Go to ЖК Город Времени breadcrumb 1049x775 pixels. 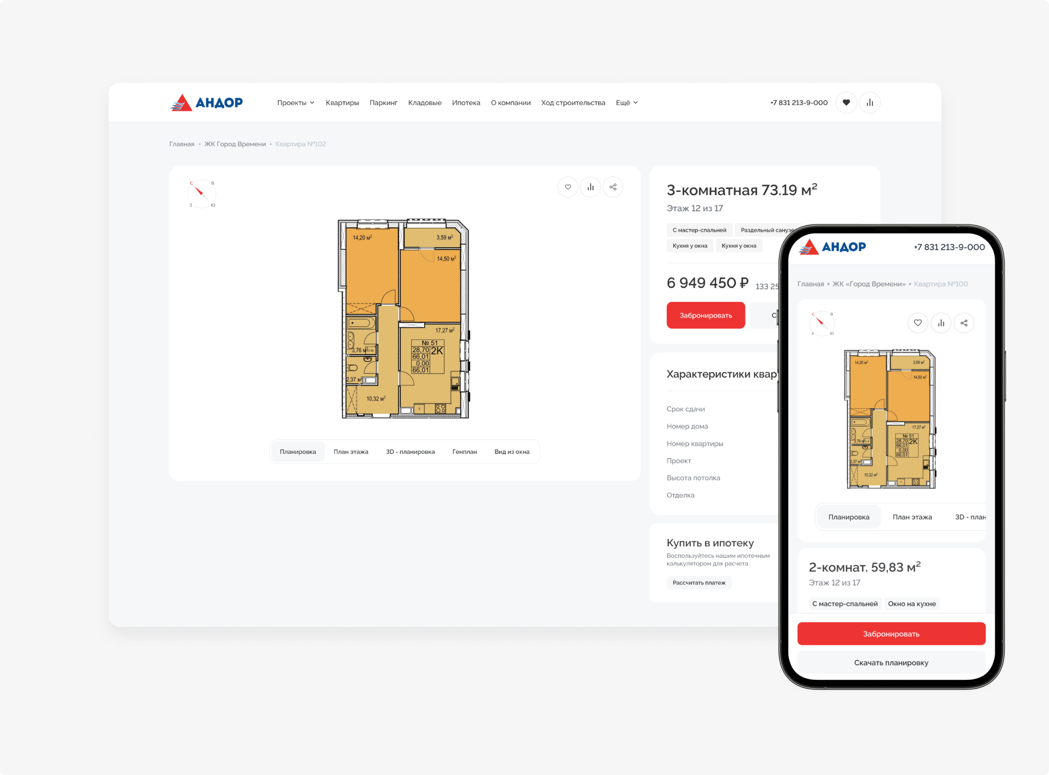(235, 144)
